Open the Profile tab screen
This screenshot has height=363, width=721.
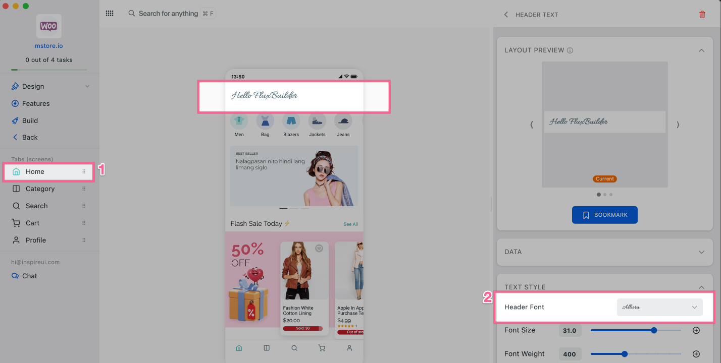36,240
